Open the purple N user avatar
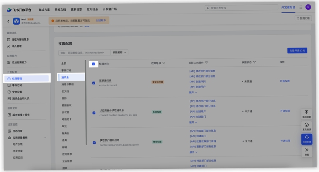 [308, 7]
